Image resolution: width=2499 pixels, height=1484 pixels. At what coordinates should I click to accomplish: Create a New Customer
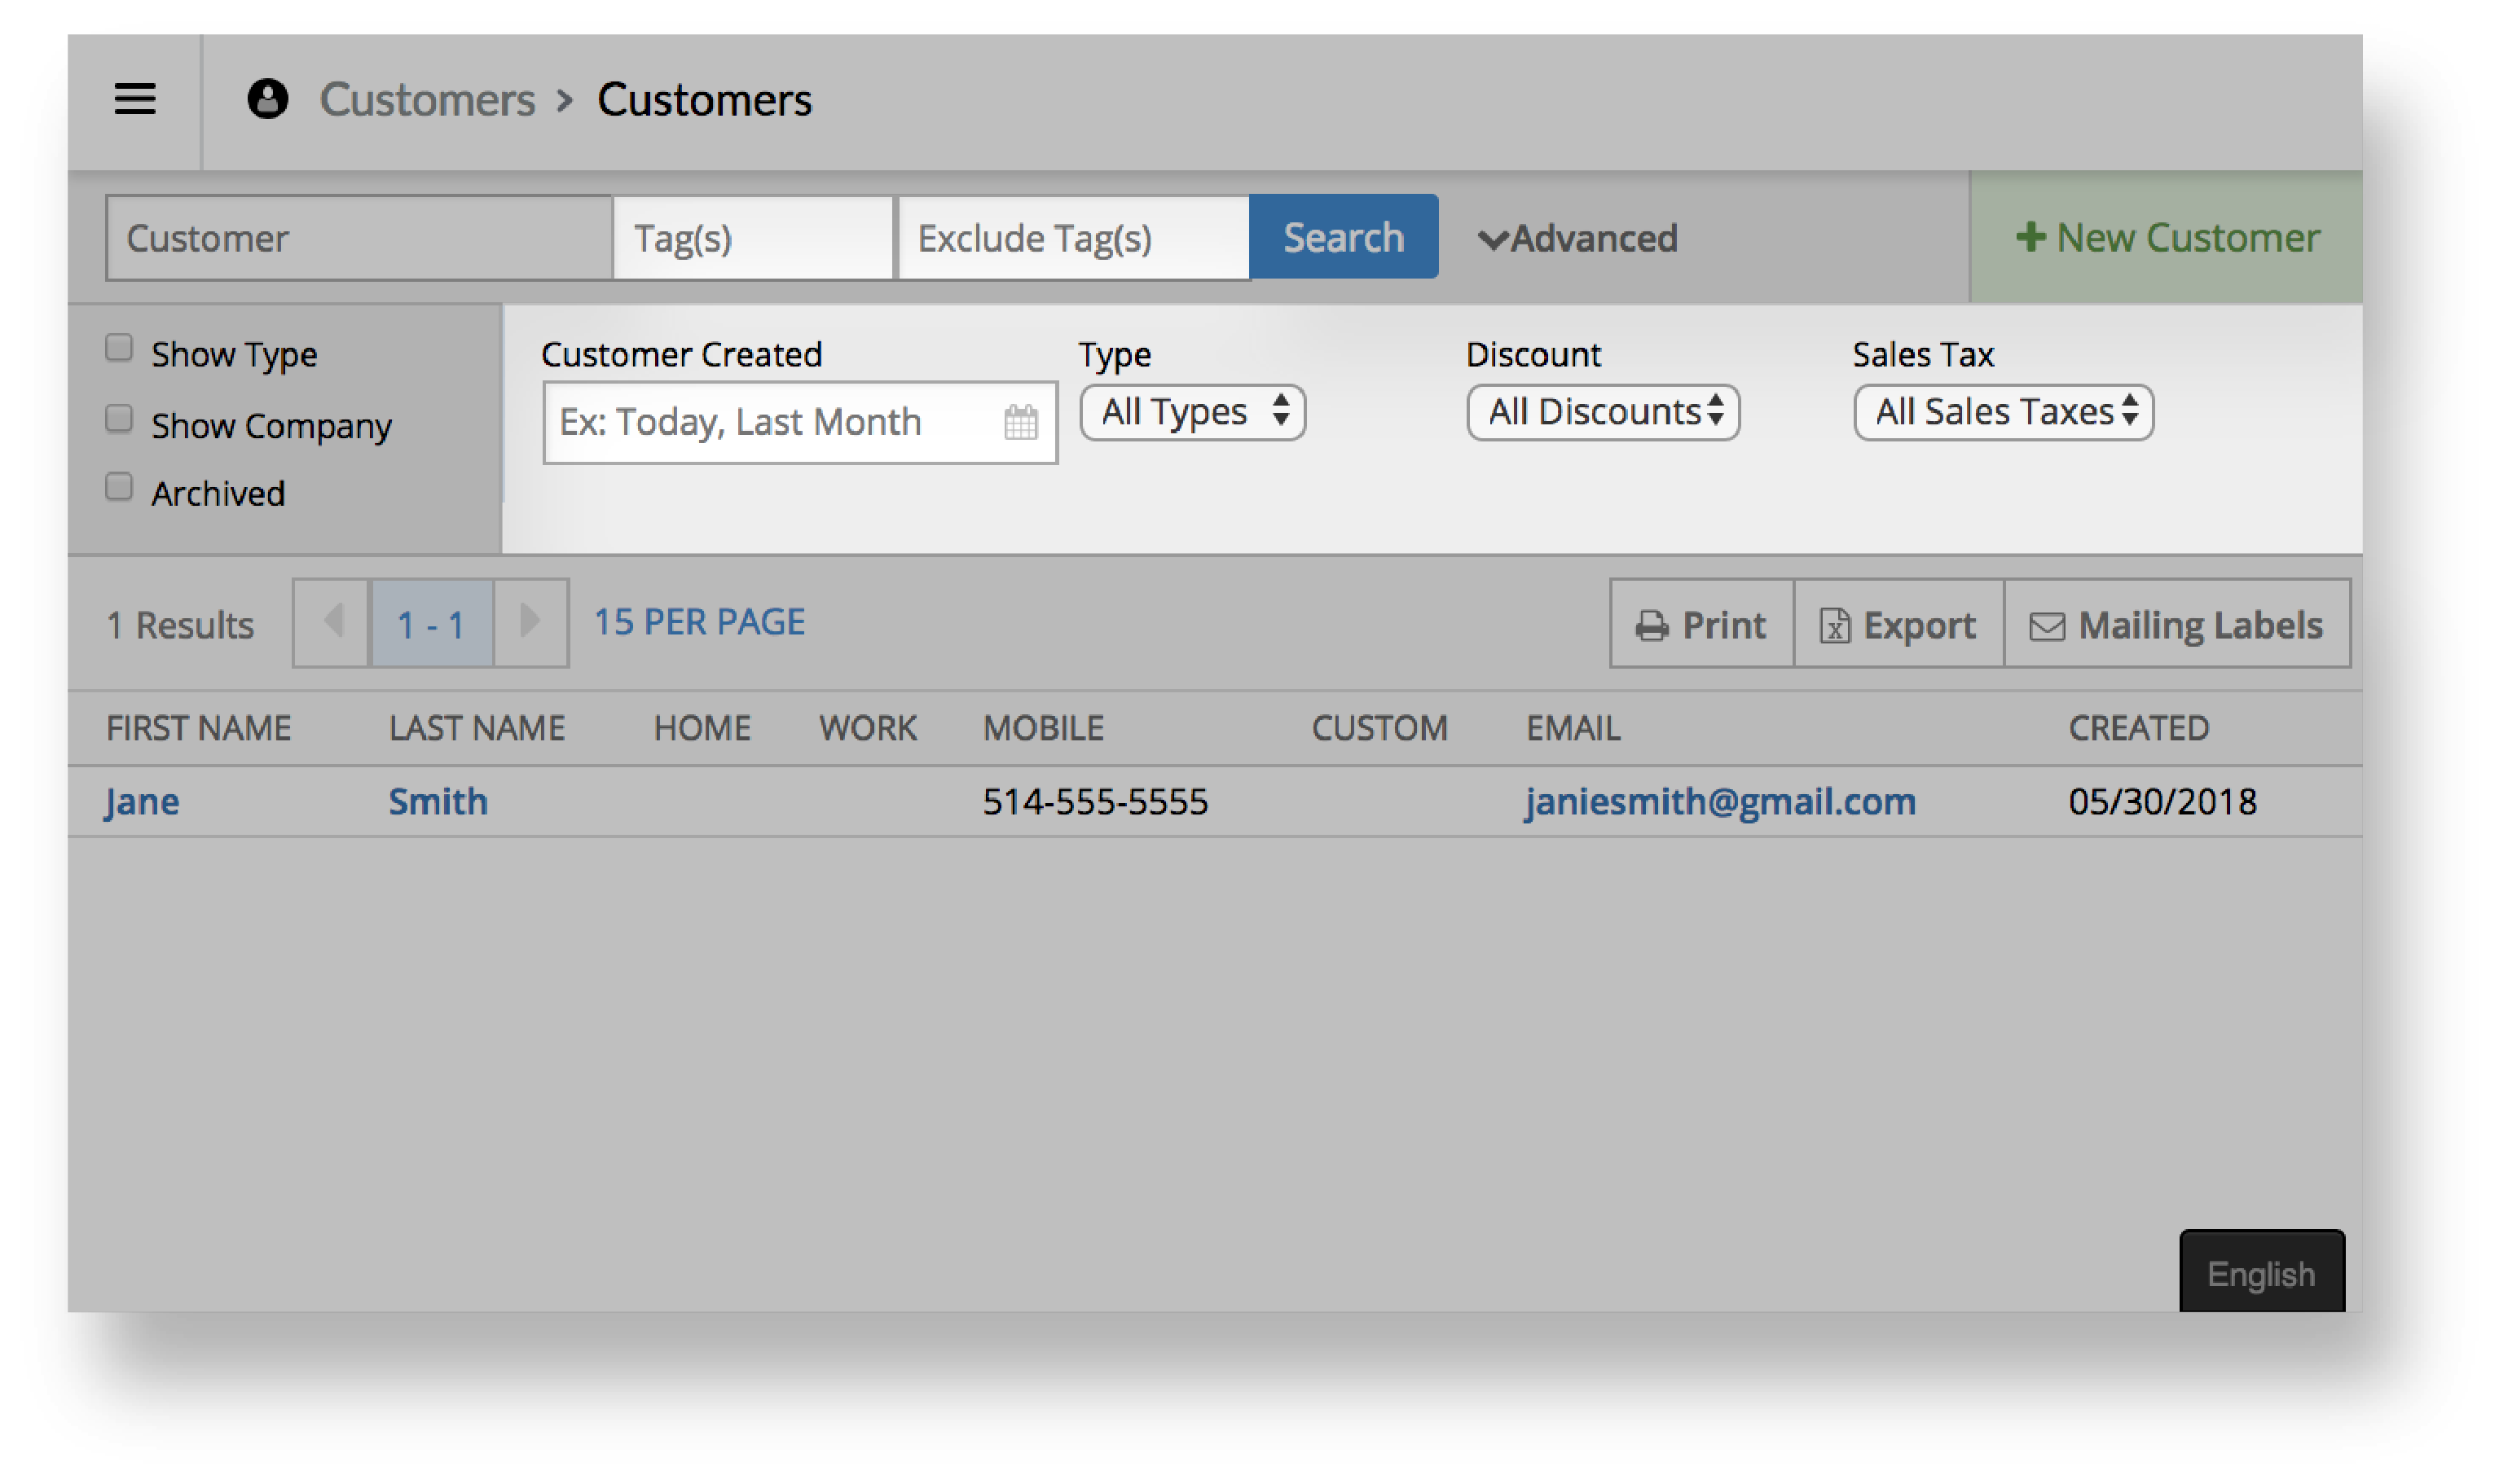[2166, 238]
